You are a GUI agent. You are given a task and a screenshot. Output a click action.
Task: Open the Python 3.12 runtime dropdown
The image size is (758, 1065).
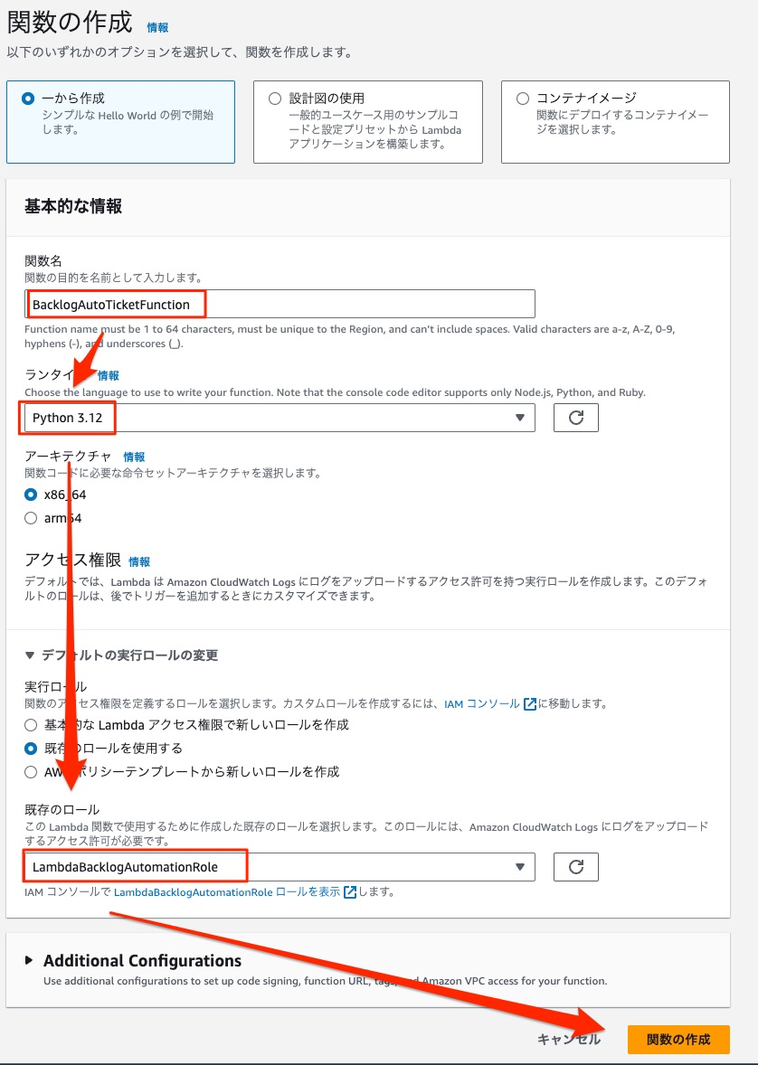click(280, 418)
